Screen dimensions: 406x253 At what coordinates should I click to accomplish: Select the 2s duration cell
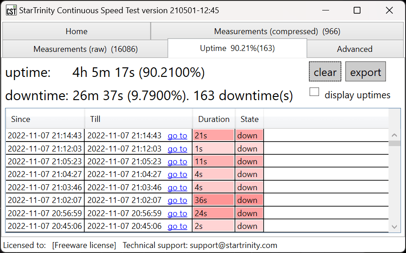tap(213, 226)
